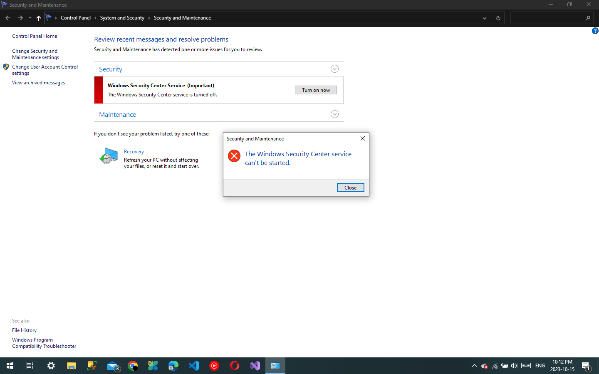Open the recent locations dropdown arrow

(30, 18)
